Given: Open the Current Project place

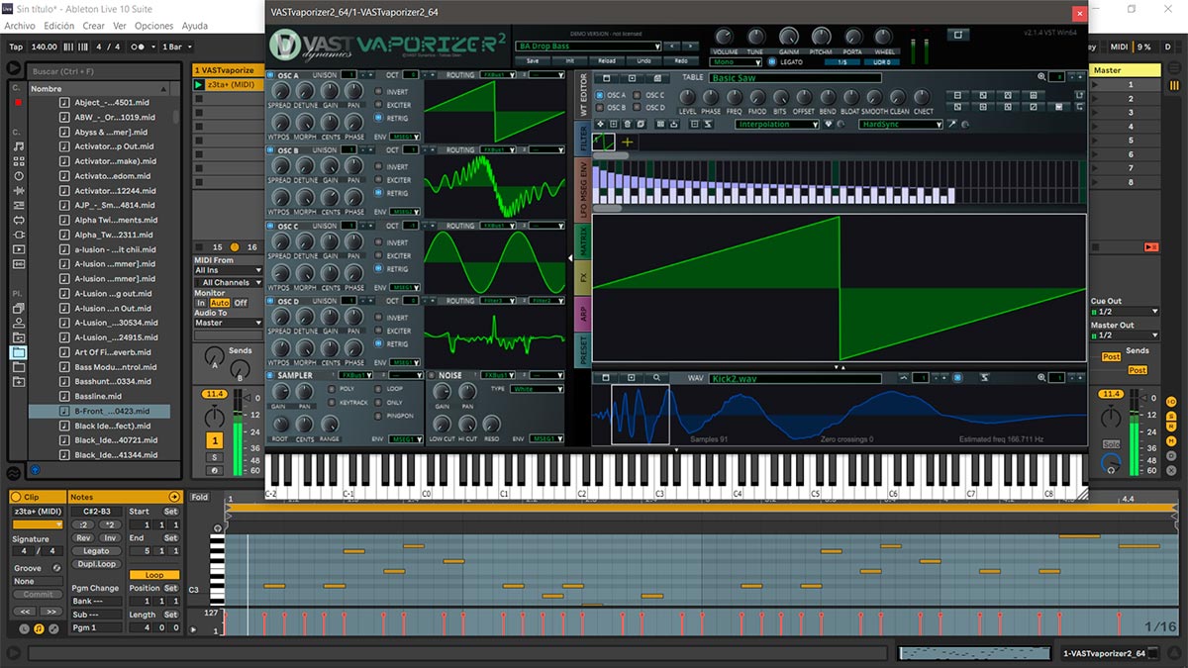Looking at the screenshot, I should tap(19, 336).
